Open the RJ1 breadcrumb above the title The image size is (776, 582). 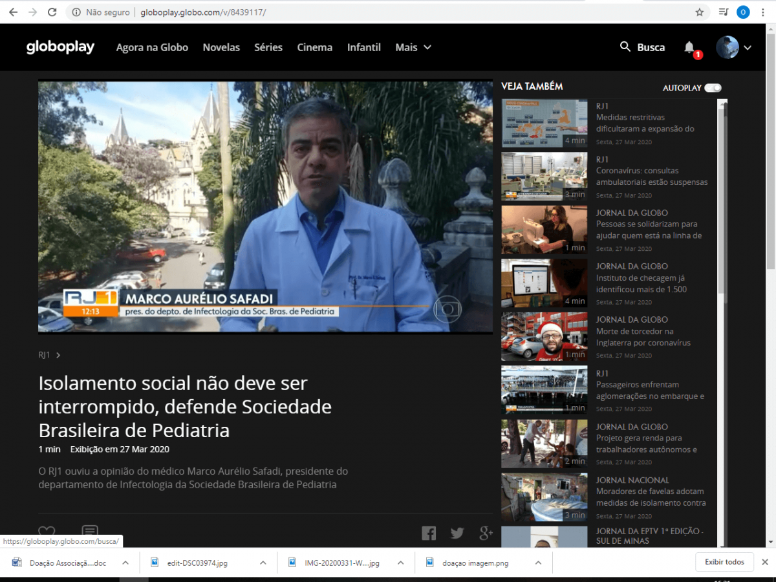point(49,355)
